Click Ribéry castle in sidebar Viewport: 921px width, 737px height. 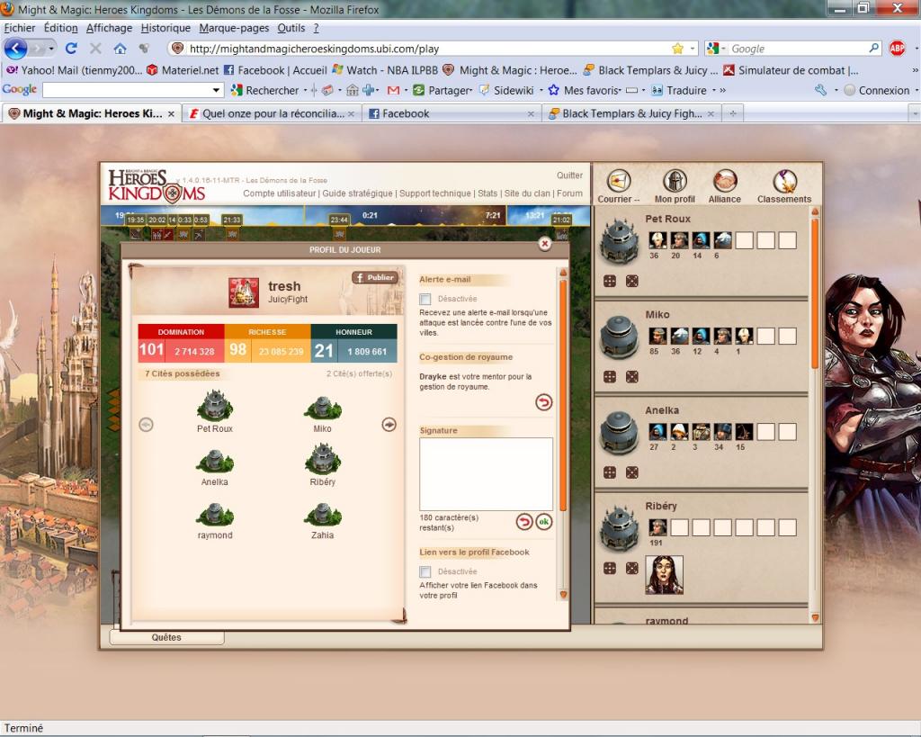click(619, 528)
